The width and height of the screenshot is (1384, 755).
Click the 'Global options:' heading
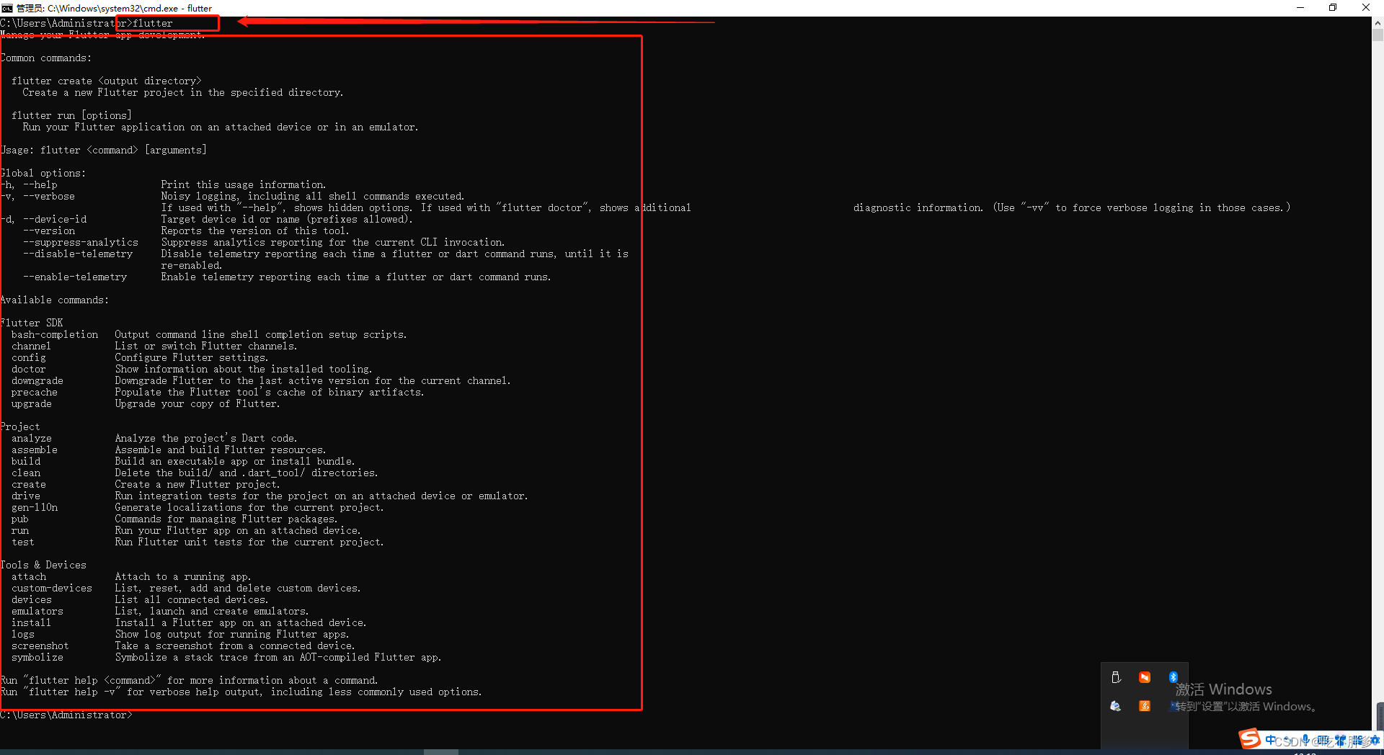43,173
